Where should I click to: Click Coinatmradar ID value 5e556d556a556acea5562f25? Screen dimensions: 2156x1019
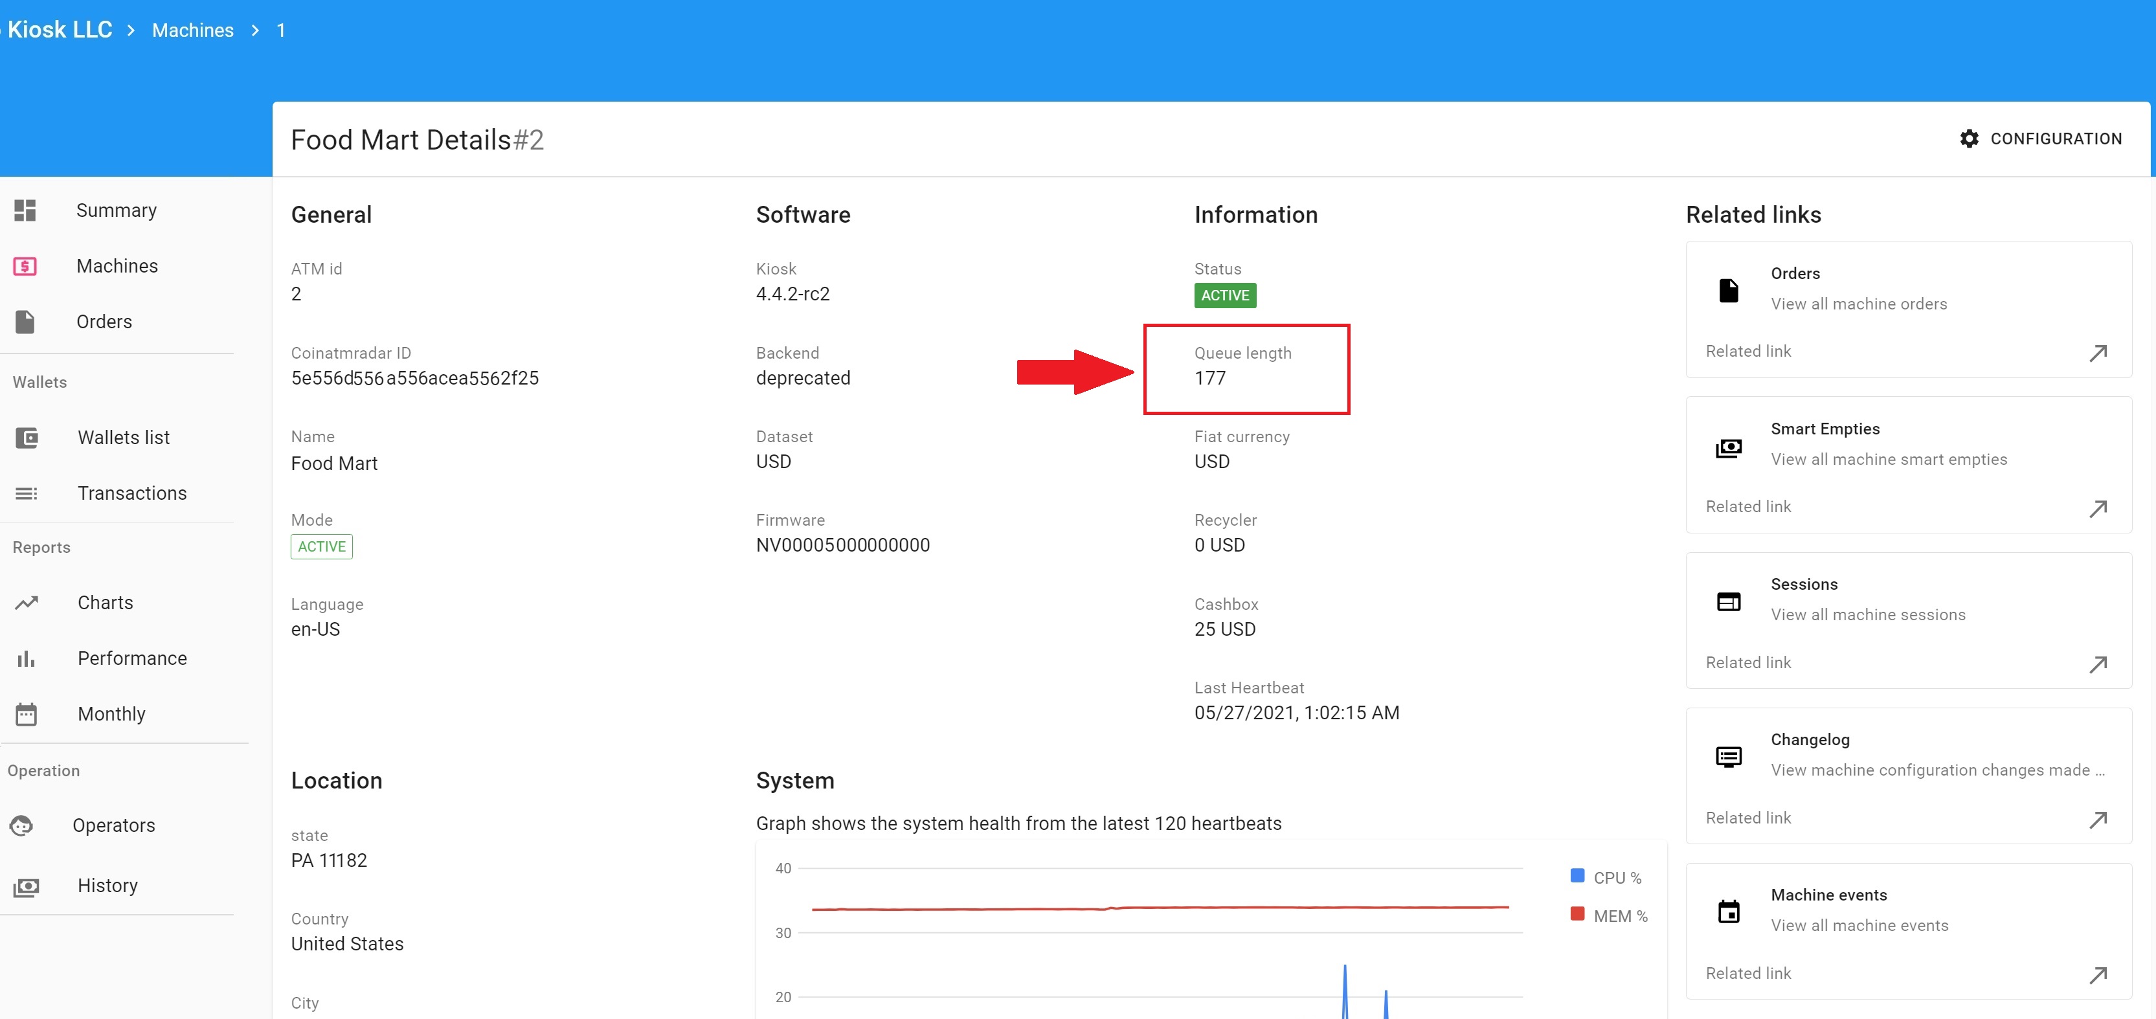(414, 378)
